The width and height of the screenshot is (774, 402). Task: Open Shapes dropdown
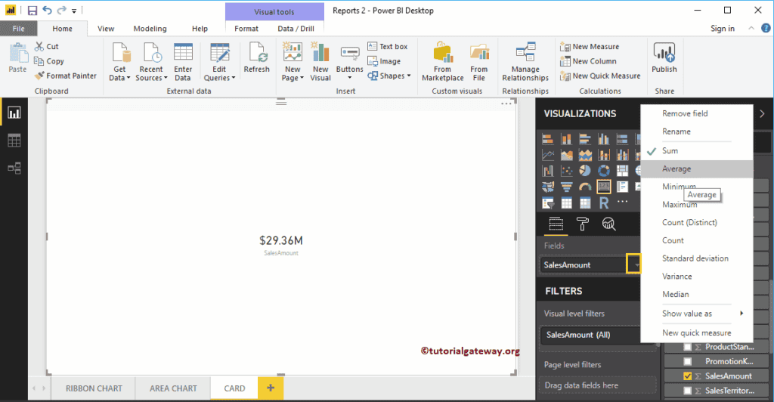[x=389, y=76]
